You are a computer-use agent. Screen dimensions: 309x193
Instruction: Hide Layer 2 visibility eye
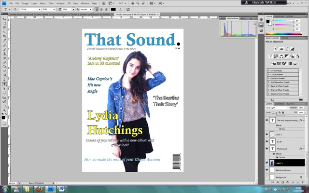[x=267, y=134]
